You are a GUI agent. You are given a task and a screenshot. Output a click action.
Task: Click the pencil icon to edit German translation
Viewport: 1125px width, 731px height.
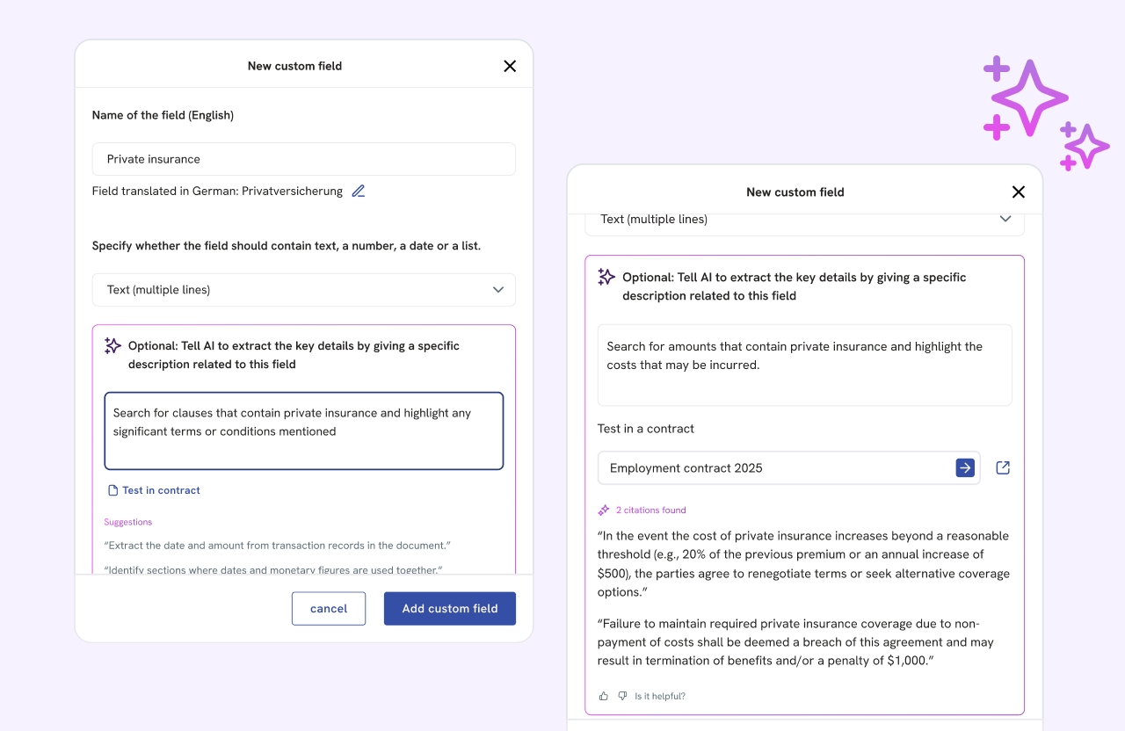(x=358, y=192)
